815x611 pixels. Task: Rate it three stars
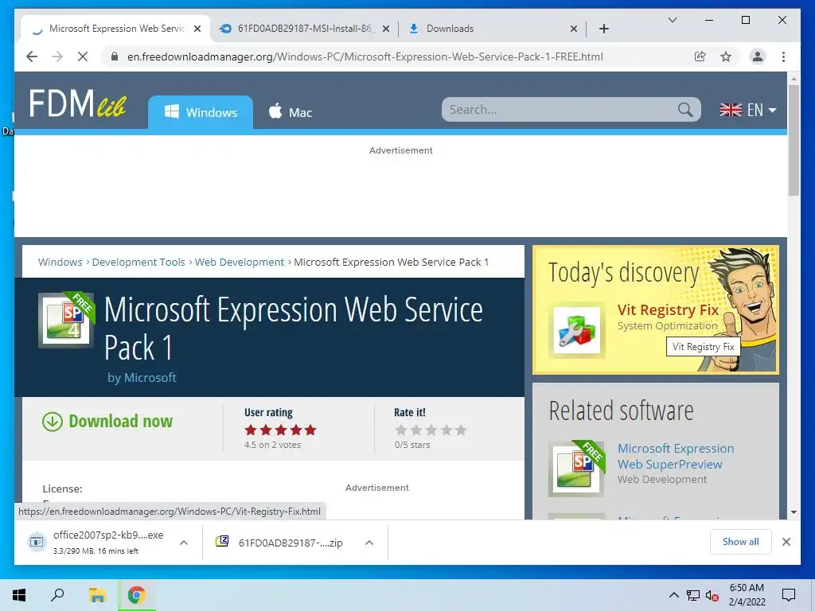pyautogui.click(x=431, y=430)
